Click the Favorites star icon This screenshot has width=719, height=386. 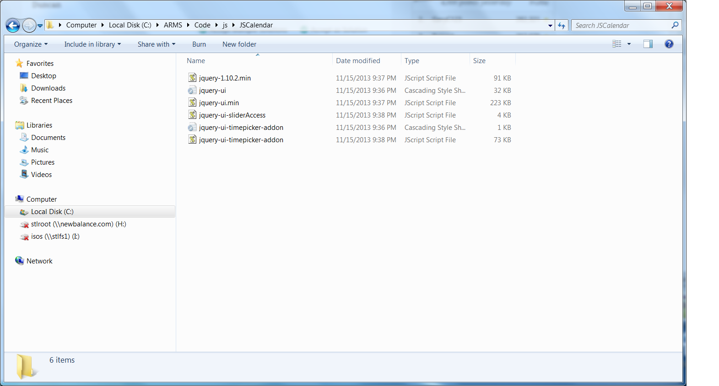pos(19,63)
